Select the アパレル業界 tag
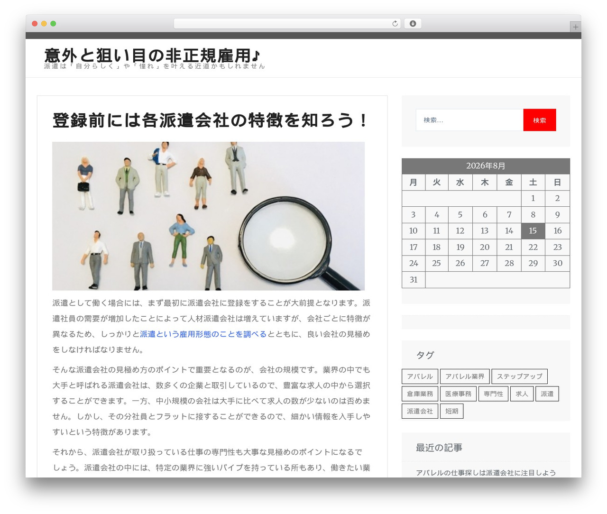This screenshot has height=514, width=607. (465, 376)
